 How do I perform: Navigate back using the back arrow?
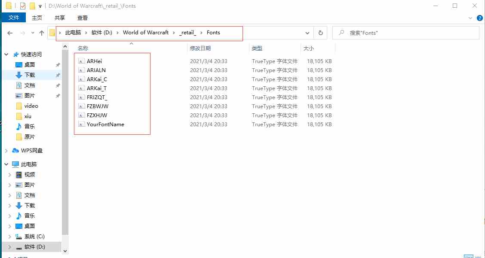click(10, 33)
